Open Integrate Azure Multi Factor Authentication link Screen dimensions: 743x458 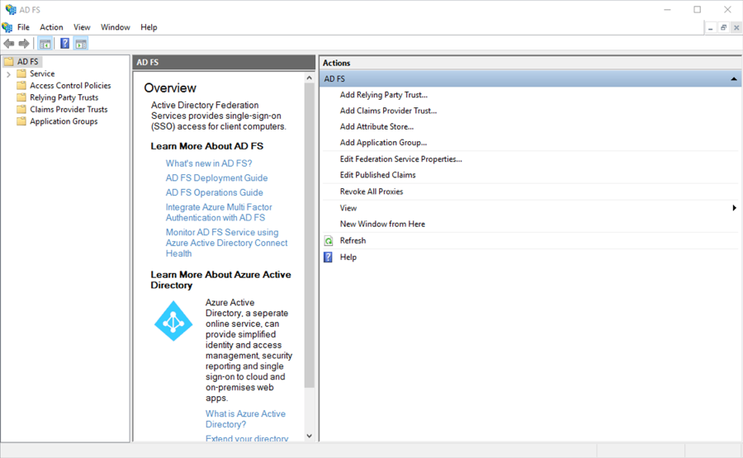pyautogui.click(x=219, y=213)
